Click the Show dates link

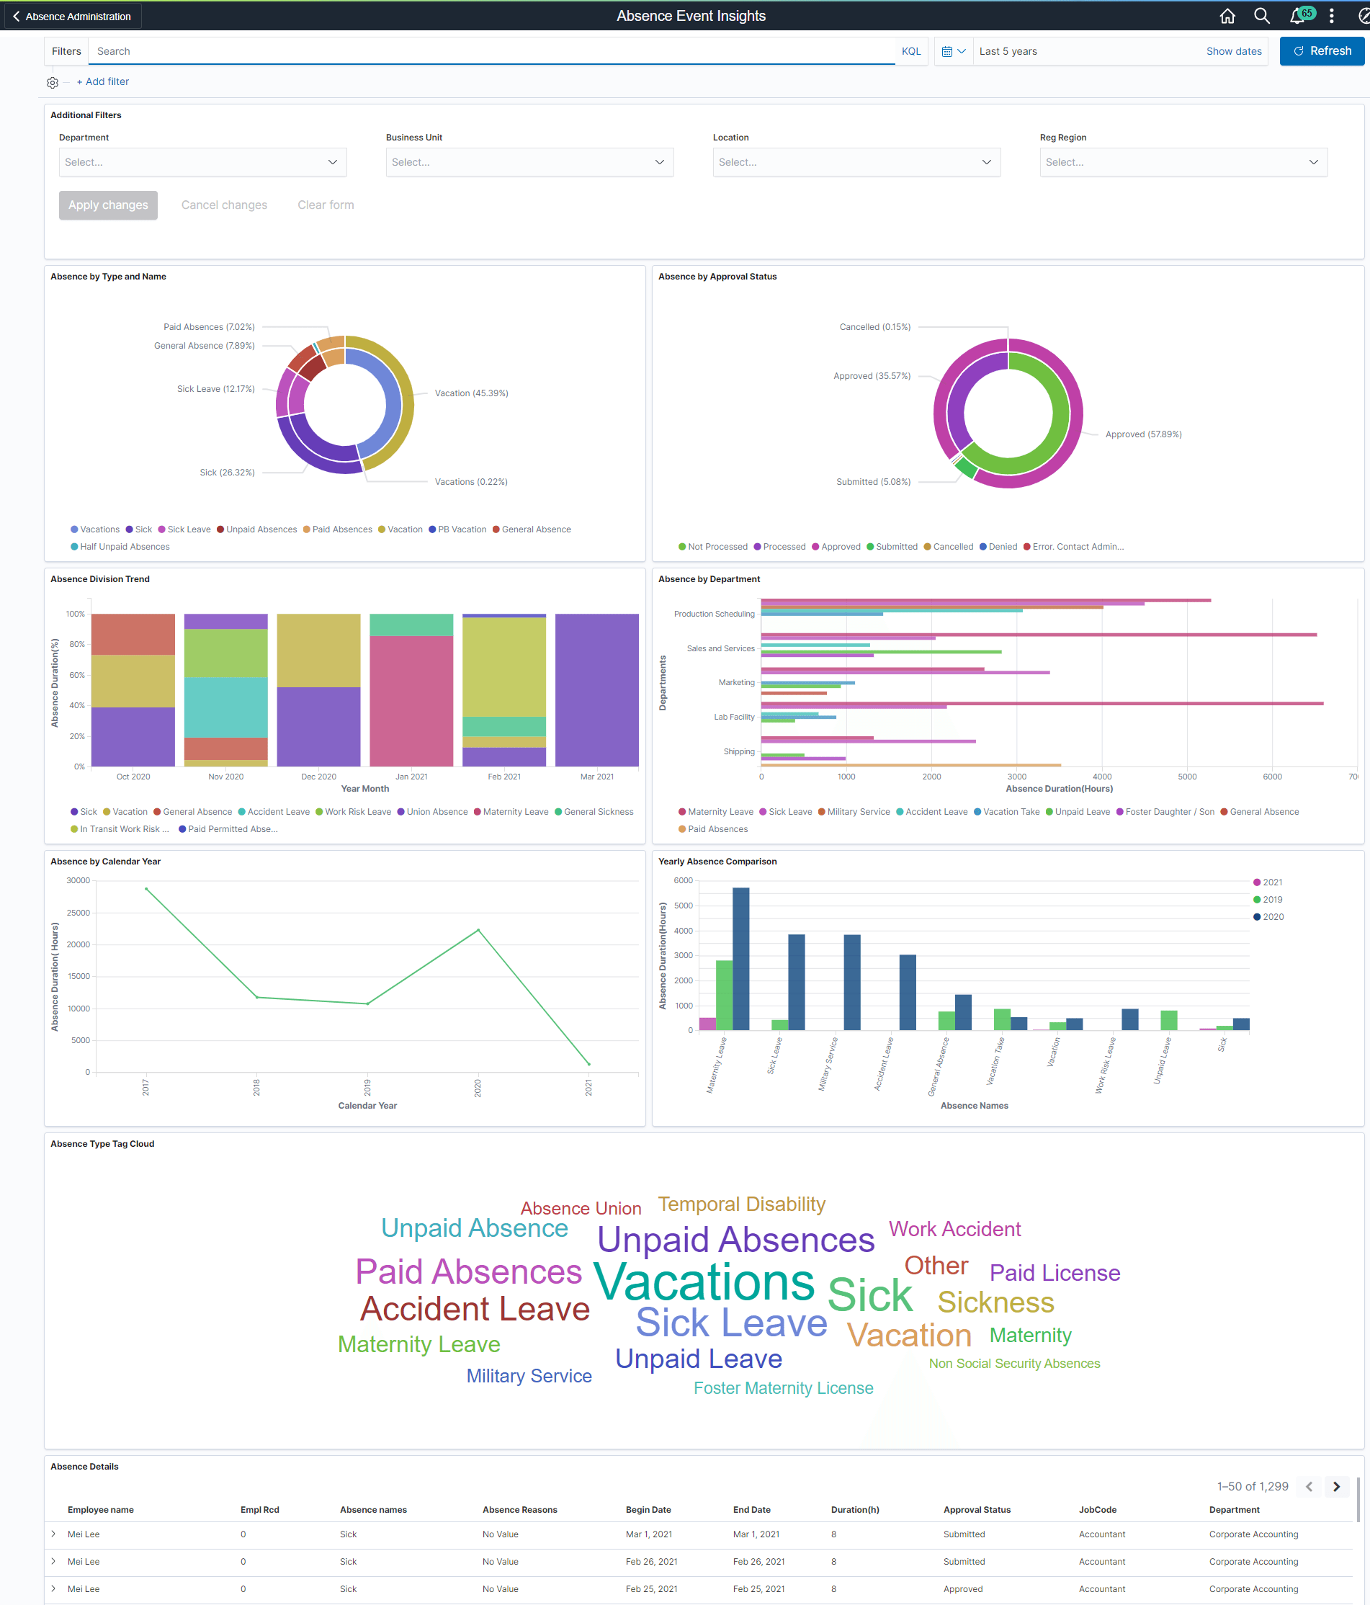pyautogui.click(x=1234, y=50)
